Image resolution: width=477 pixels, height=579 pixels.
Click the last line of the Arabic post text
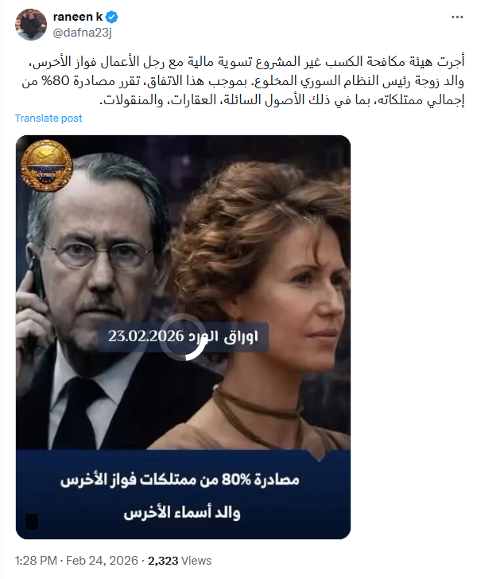pyautogui.click(x=282, y=100)
